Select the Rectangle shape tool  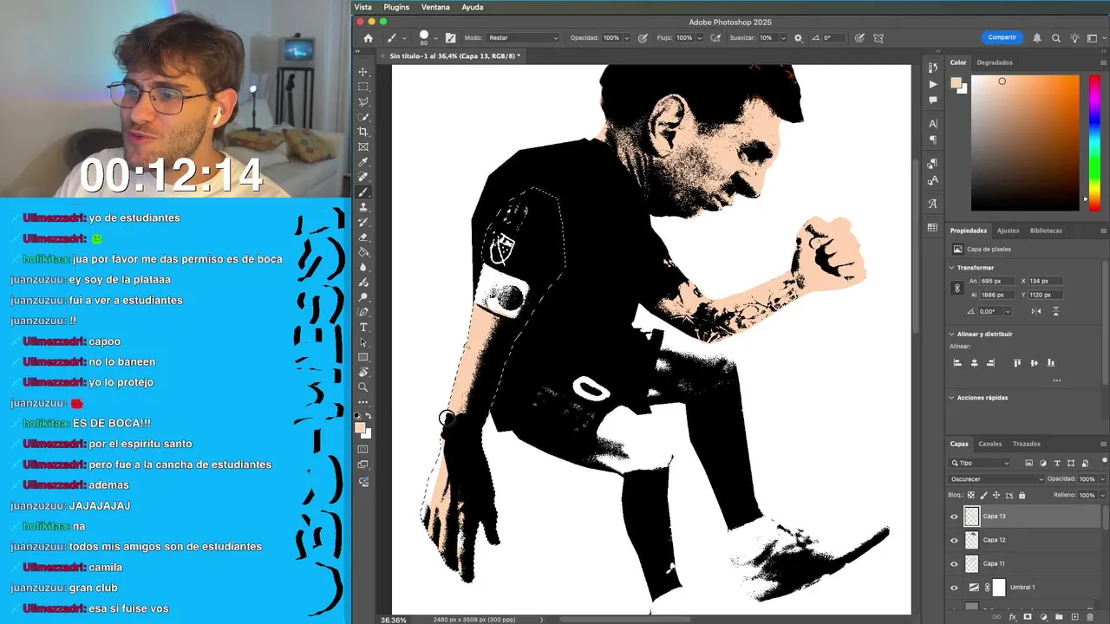[363, 357]
